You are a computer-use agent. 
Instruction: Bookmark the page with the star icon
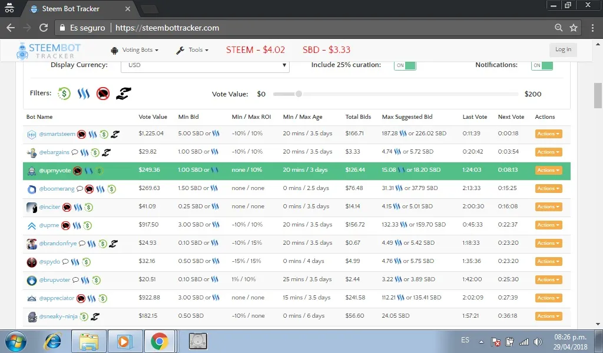(x=574, y=28)
